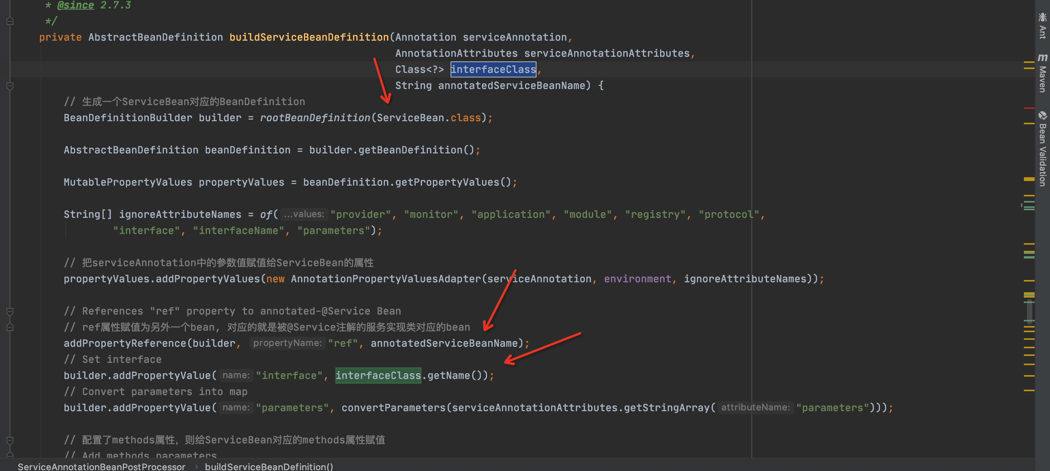Fold comment block starting with 配置了methods属性
Viewport: 1050px width, 471px height.
(x=10, y=440)
